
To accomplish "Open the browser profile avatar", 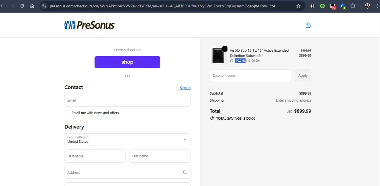I will pos(368,6).
